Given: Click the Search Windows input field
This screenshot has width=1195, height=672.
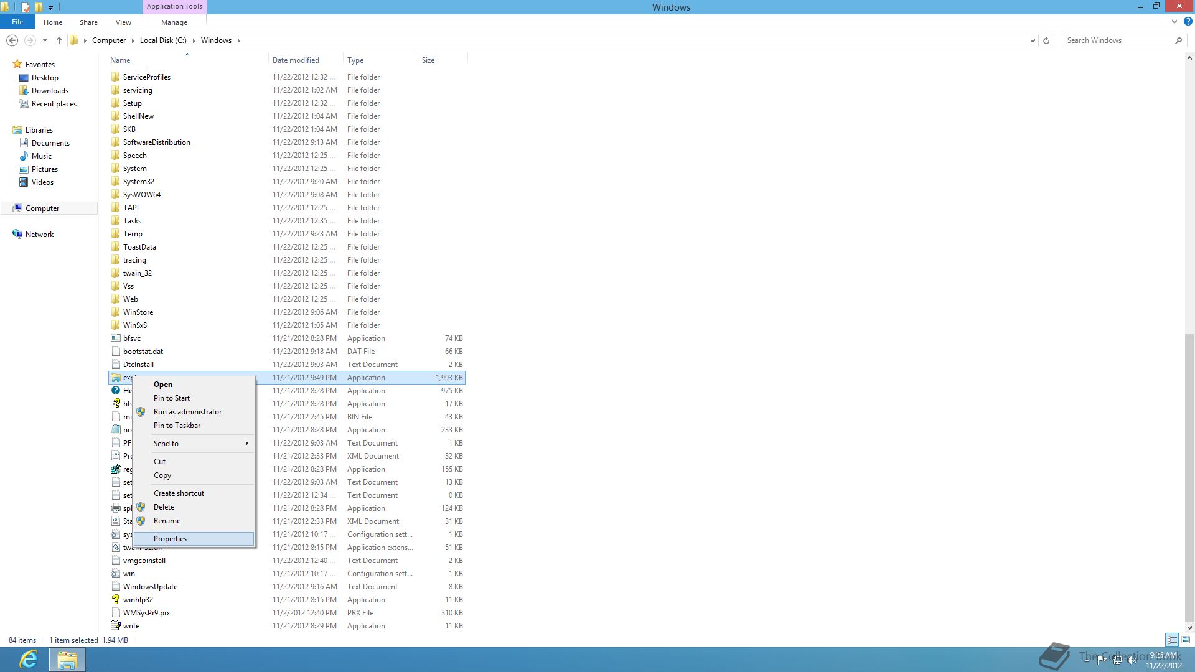Looking at the screenshot, I should (1118, 40).
